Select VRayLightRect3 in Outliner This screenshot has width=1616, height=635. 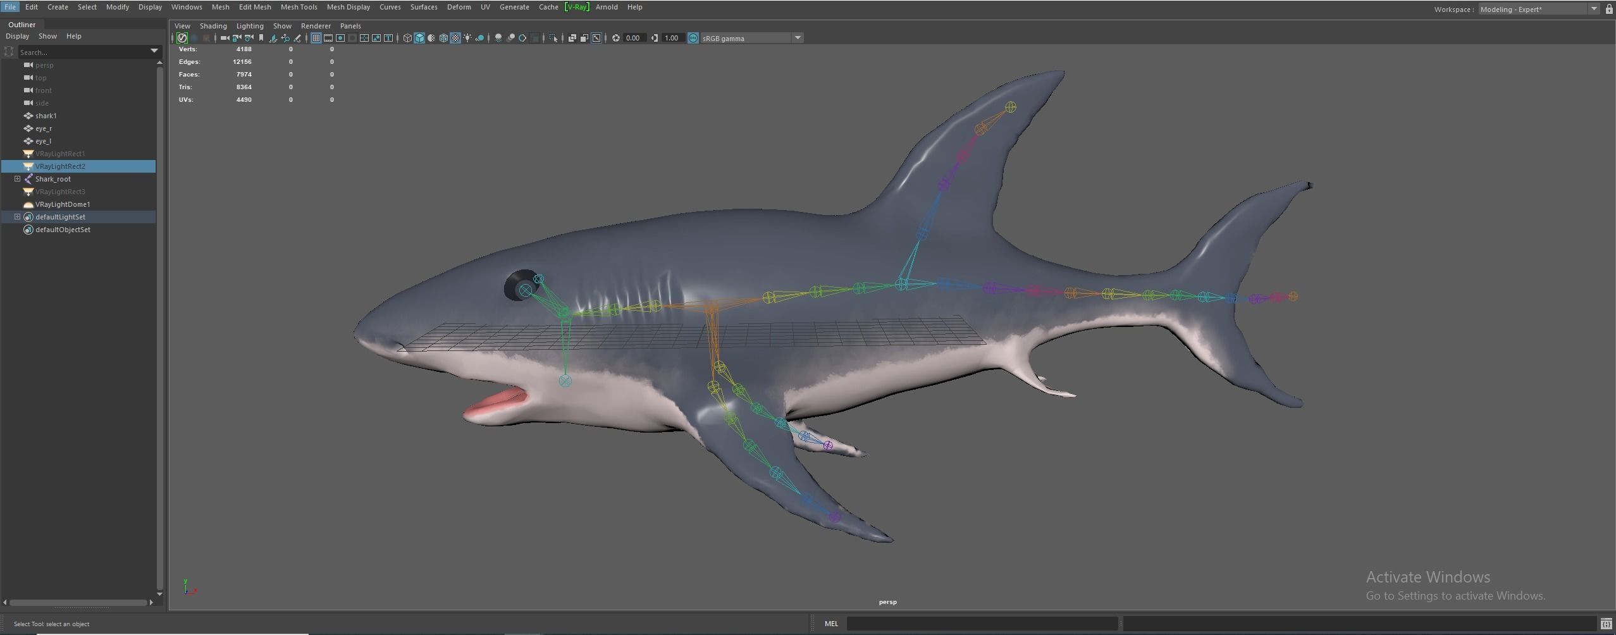click(x=60, y=192)
